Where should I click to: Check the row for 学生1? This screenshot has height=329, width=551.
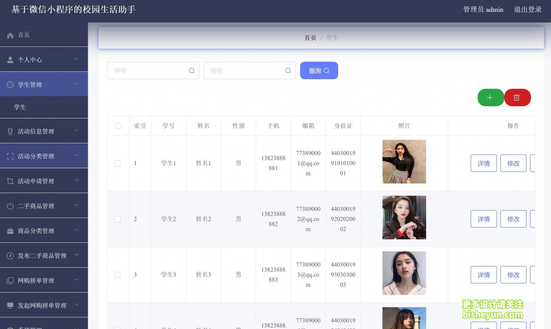point(117,163)
